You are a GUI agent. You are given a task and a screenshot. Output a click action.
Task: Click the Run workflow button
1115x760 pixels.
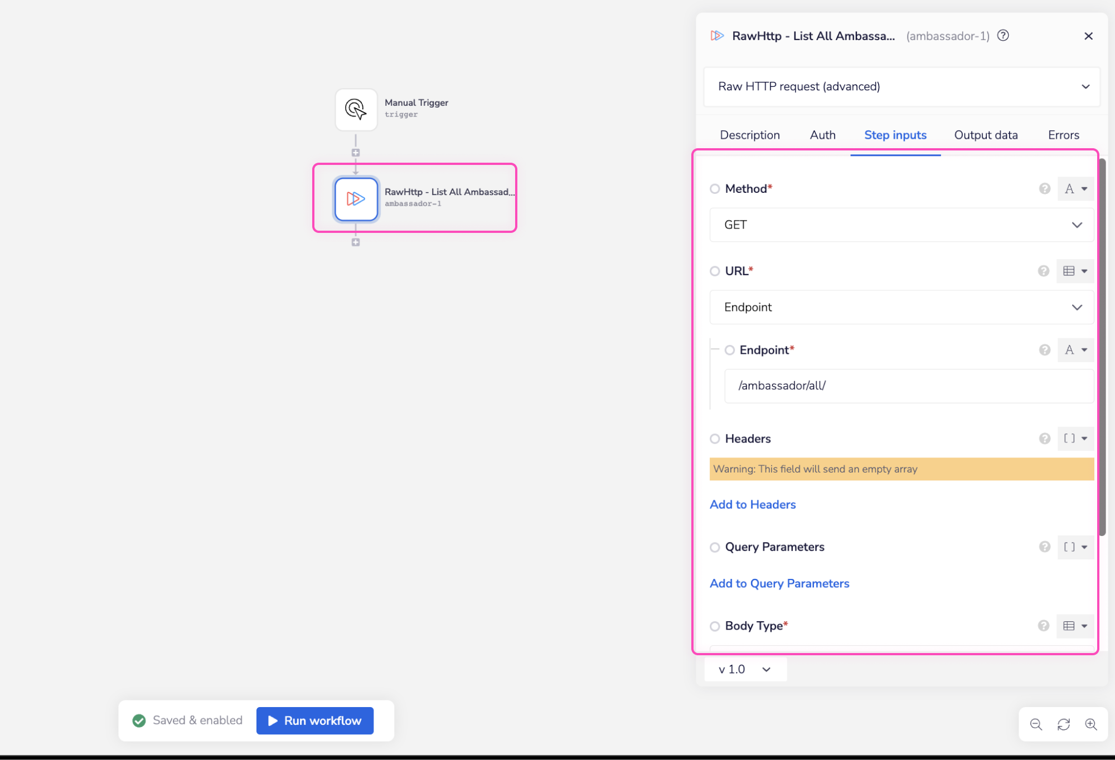pyautogui.click(x=314, y=720)
